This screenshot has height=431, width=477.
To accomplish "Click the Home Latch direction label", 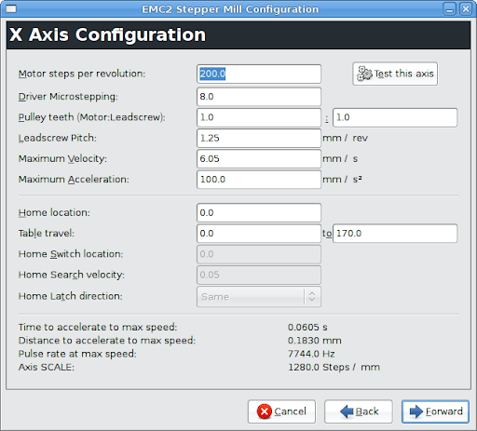I will coord(71,296).
